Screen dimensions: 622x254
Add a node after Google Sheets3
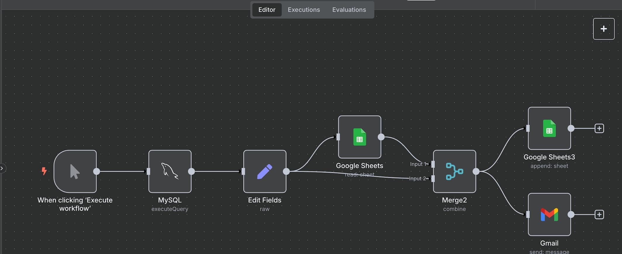tap(599, 128)
